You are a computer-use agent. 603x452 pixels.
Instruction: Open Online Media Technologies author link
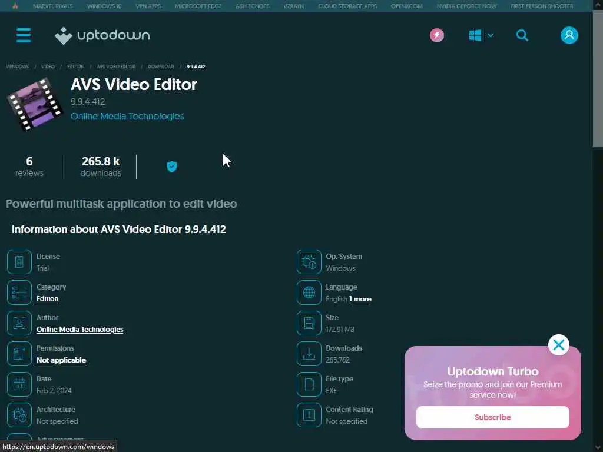click(x=79, y=330)
